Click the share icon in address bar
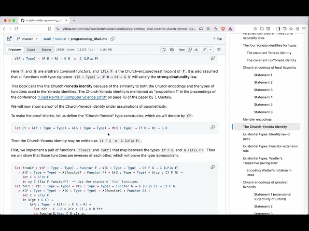 pos(215,29)
